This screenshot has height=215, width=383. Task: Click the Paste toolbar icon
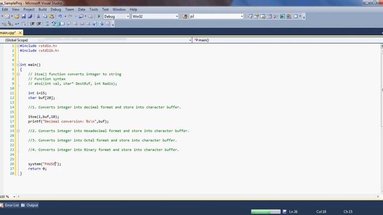tap(51, 16)
